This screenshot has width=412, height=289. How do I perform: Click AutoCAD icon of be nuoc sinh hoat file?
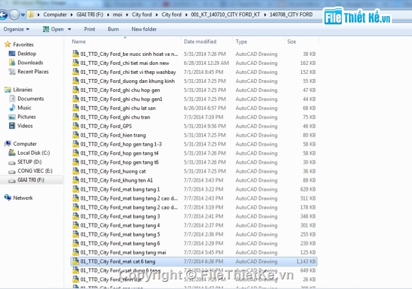pyautogui.click(x=76, y=53)
